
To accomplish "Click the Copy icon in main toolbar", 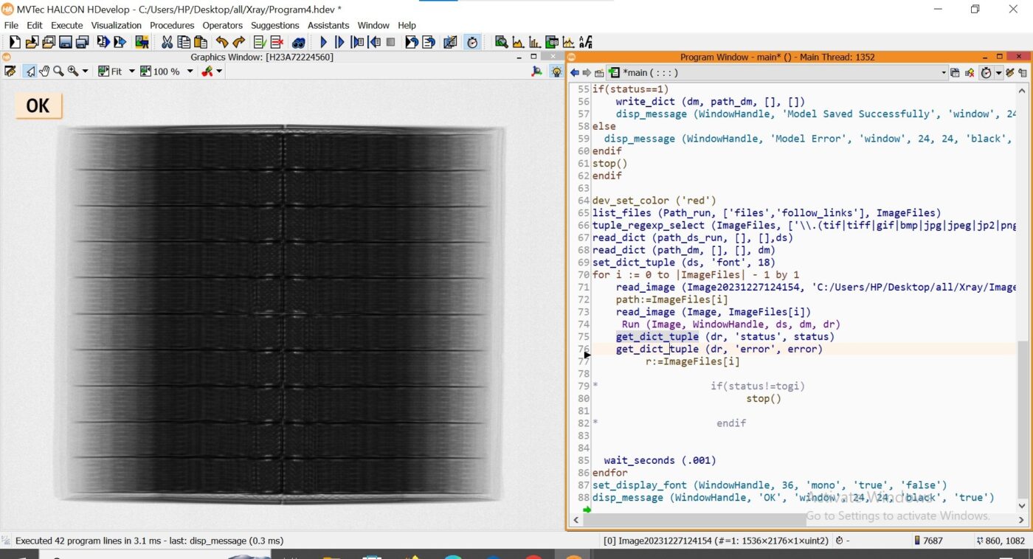I will tap(184, 42).
